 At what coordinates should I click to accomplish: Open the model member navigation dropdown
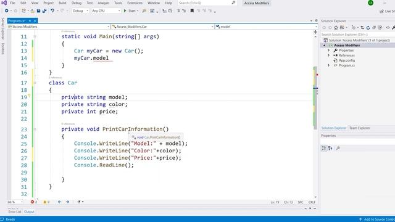pos(266,27)
